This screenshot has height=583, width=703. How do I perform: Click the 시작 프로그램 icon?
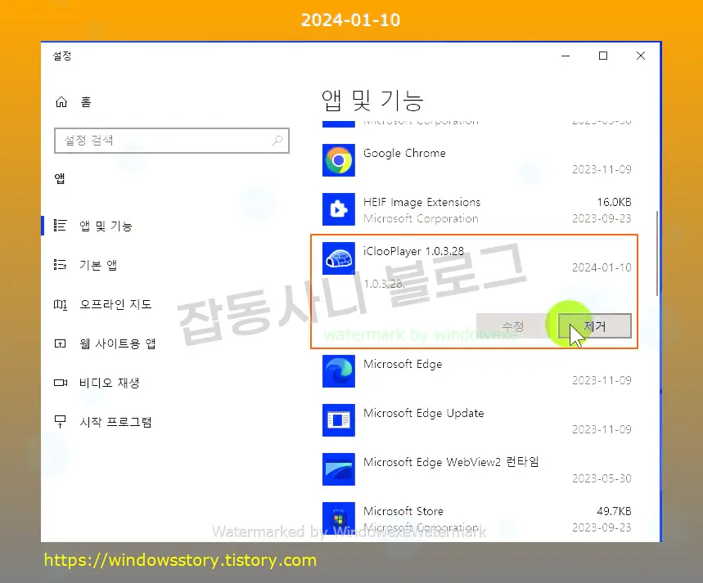(x=60, y=422)
